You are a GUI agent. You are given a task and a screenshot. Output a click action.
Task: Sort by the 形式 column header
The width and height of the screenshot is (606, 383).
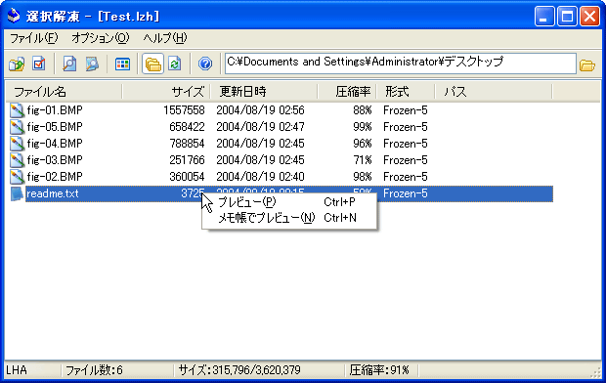[x=406, y=92]
